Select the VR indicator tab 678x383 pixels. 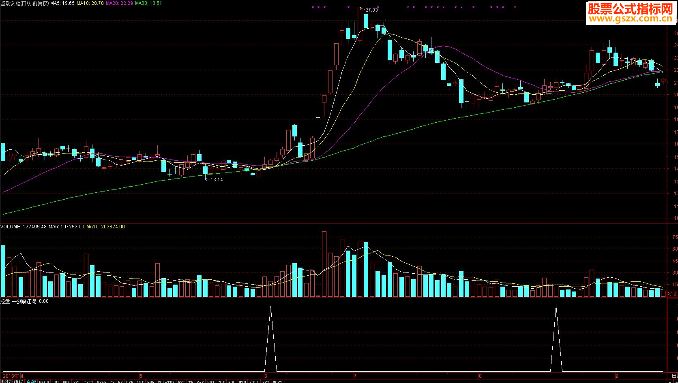point(120,381)
